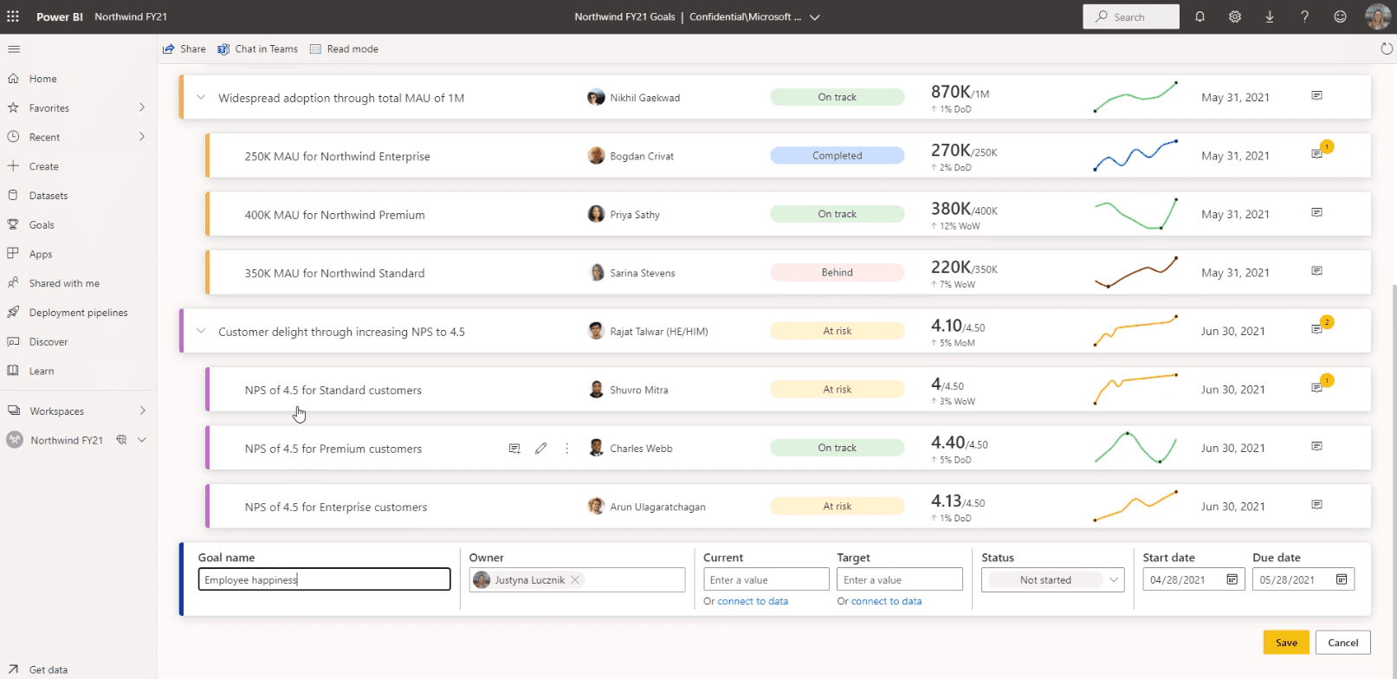Open more options for NPS Premium customers
The height and width of the screenshot is (679, 1397).
567,449
